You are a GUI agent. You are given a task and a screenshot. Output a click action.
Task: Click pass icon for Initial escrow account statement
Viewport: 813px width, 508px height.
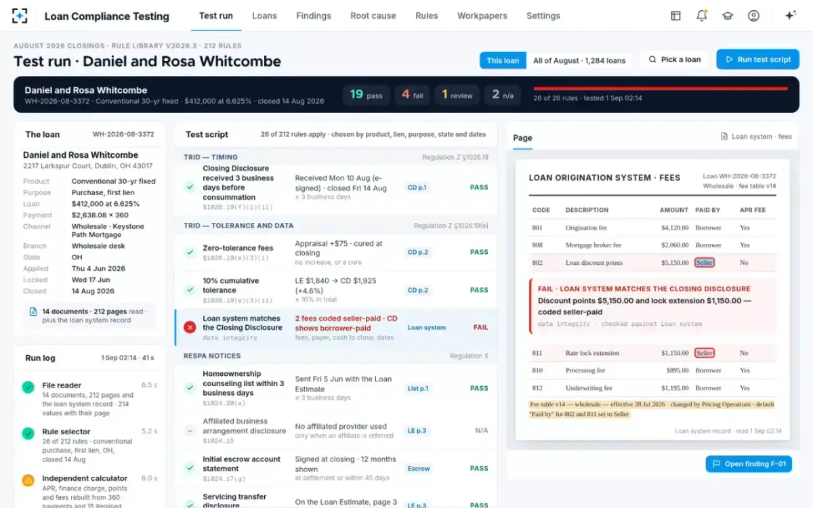click(x=190, y=468)
